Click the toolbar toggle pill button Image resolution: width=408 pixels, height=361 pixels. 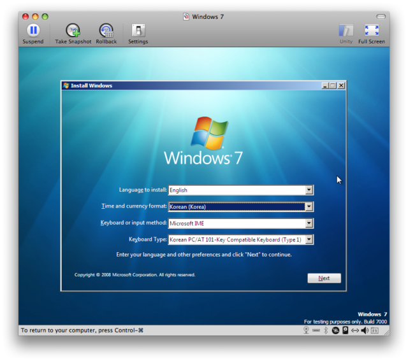pos(381,17)
